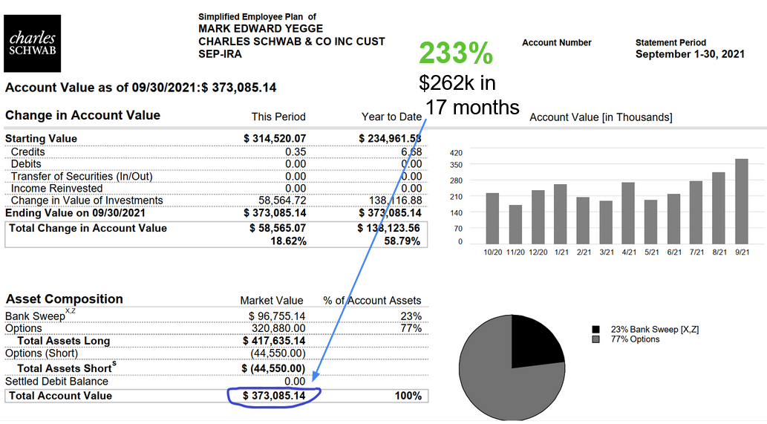Click the account holder name MARK EDWARD YEGGE

tap(261, 29)
